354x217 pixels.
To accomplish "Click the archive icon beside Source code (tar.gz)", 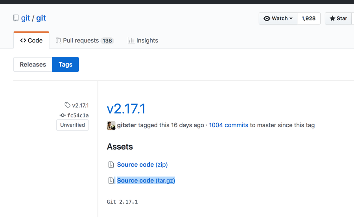I will [x=111, y=180].
